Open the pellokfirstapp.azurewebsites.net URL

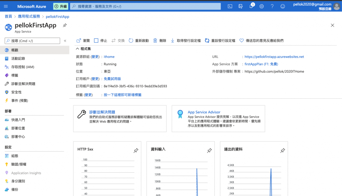click(274, 57)
